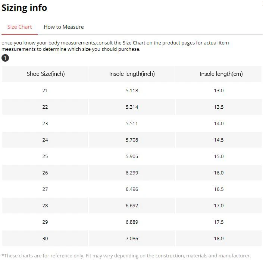Click the 14.0 cm value
263x260 pixels.
click(218, 123)
